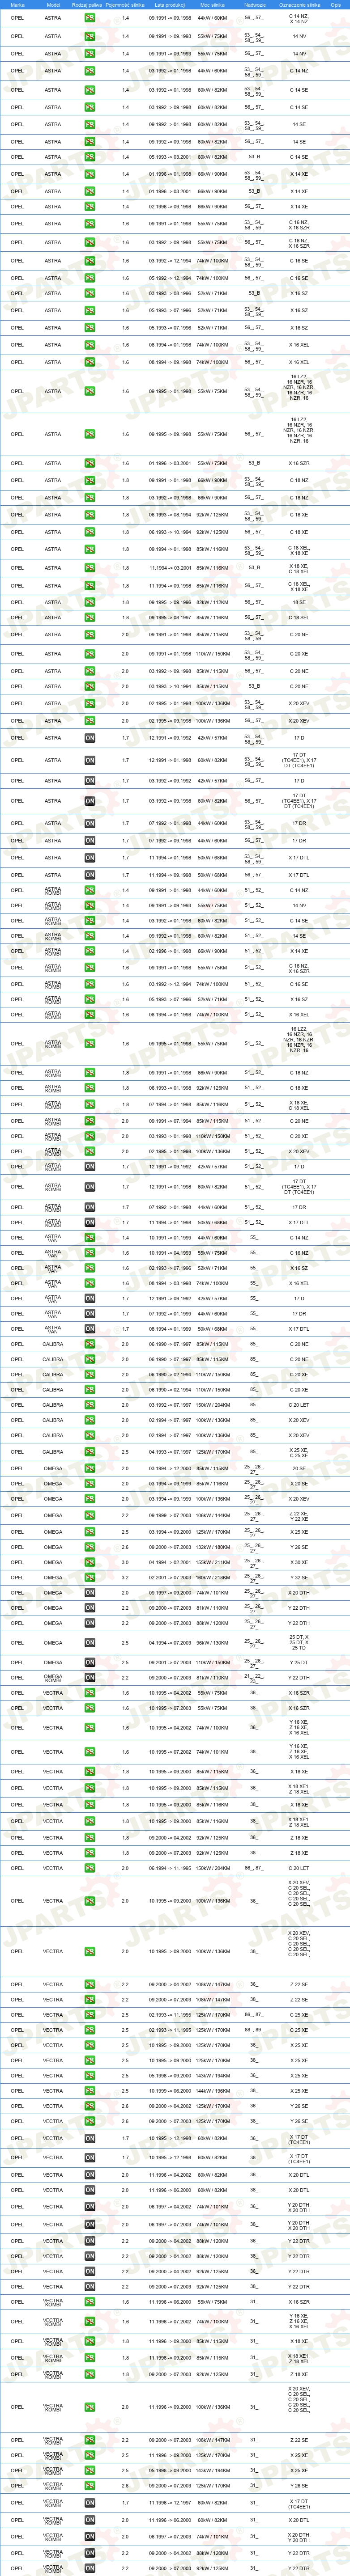Select ASTRA VAN model in X 16 XEL row
Viewport: 350px width, 2576px height.
pos(52,1283)
